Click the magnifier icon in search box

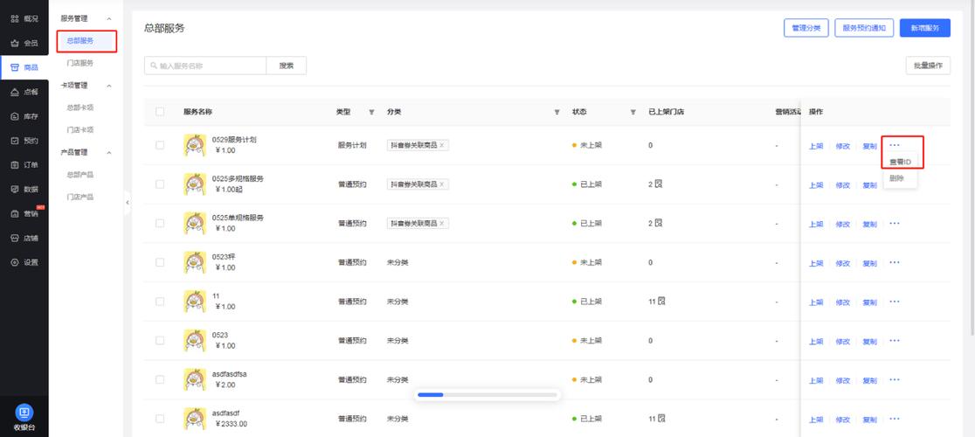[x=154, y=66]
